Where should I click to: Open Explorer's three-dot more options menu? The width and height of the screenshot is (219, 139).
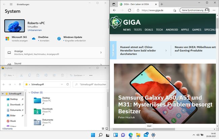click(91, 75)
